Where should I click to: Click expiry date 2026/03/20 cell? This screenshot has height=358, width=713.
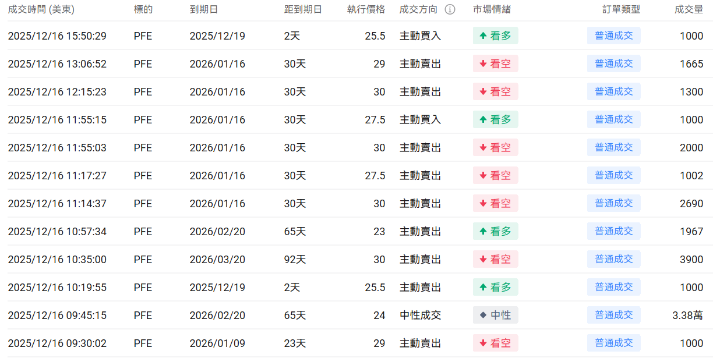(x=217, y=259)
